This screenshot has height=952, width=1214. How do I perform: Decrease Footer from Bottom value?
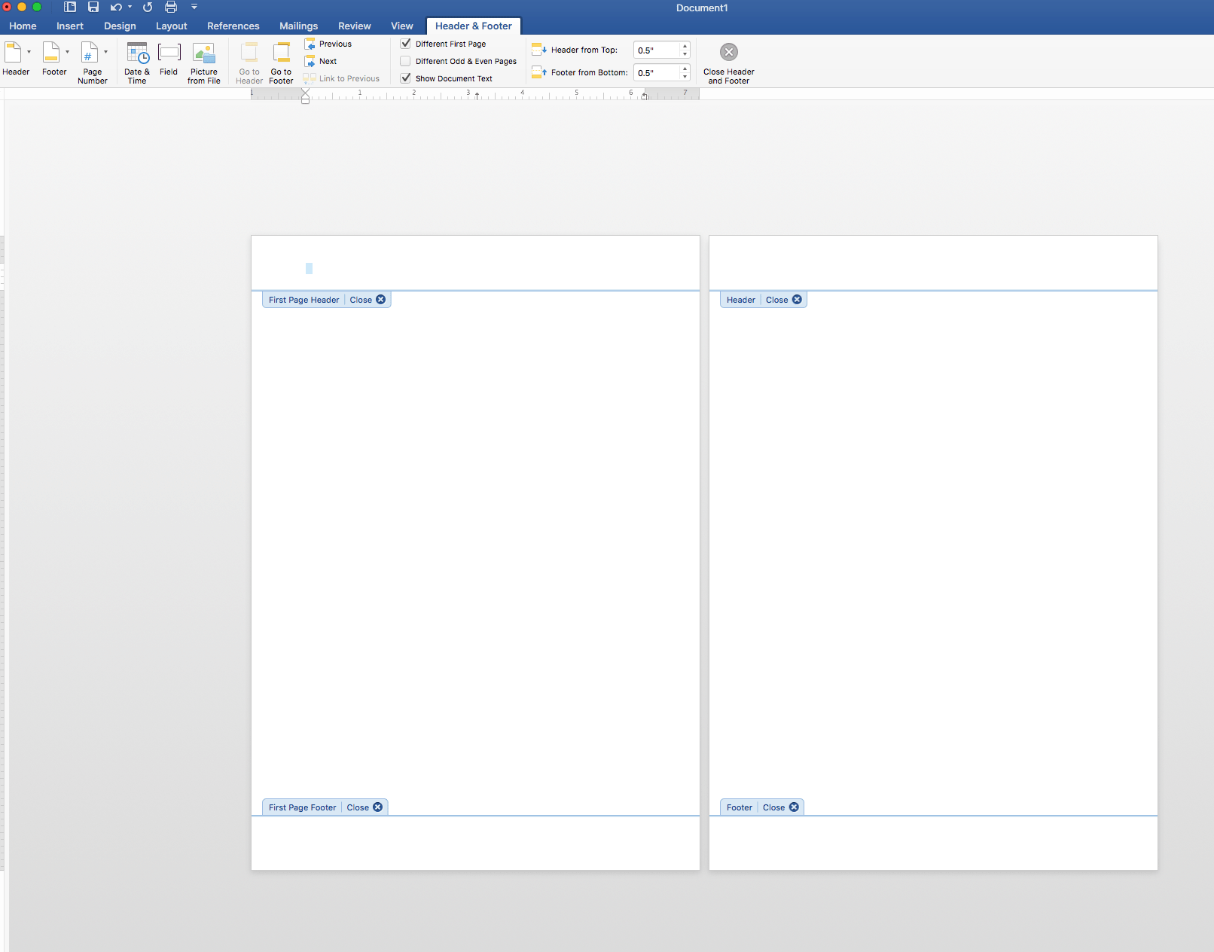point(685,77)
